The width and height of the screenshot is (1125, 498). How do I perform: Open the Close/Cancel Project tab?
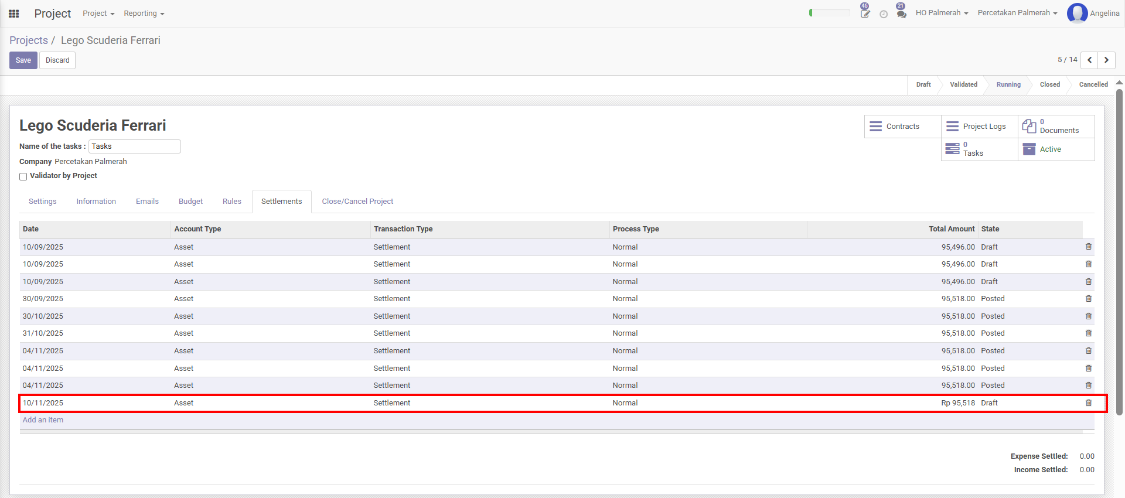click(x=357, y=202)
